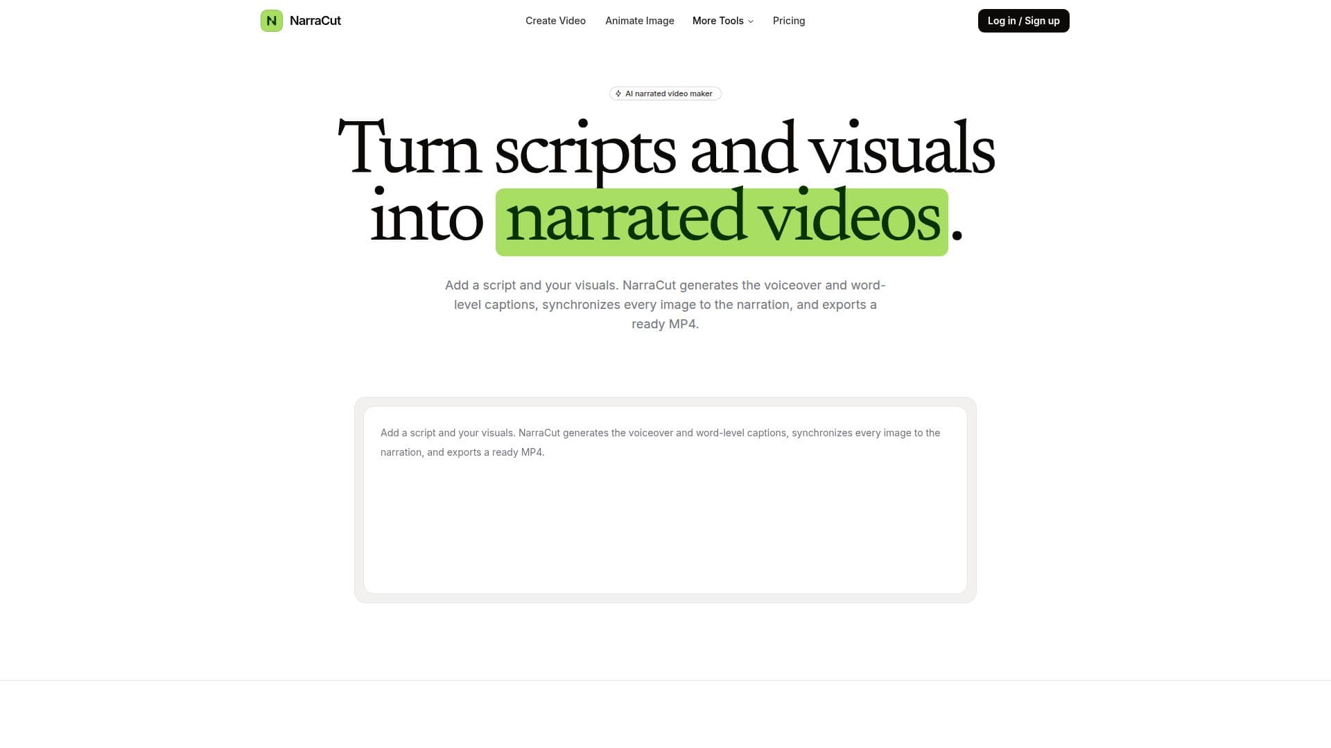
Task: Open the More Tools menu
Action: pos(723,21)
